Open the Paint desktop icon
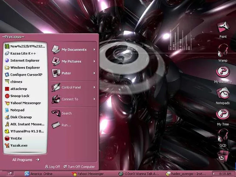 click(x=223, y=28)
